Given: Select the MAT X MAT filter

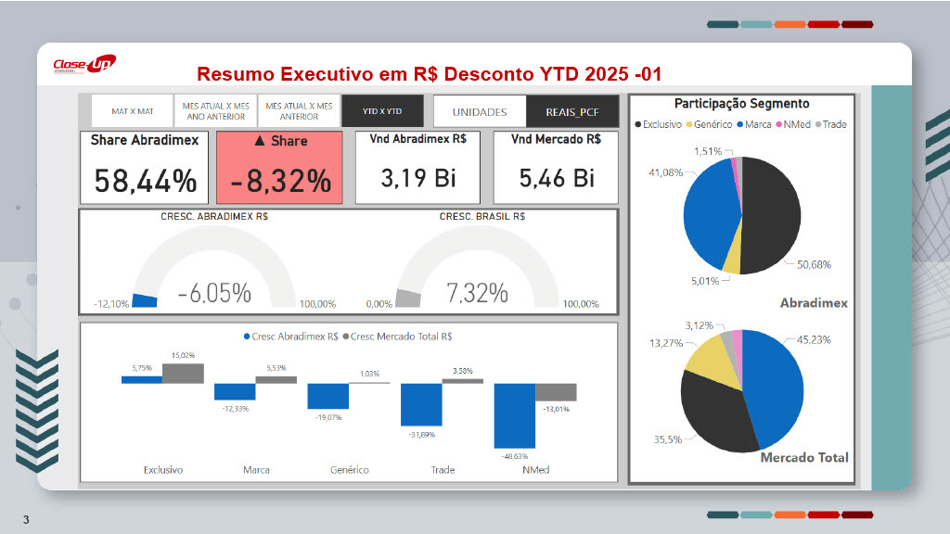Looking at the screenshot, I should (132, 111).
